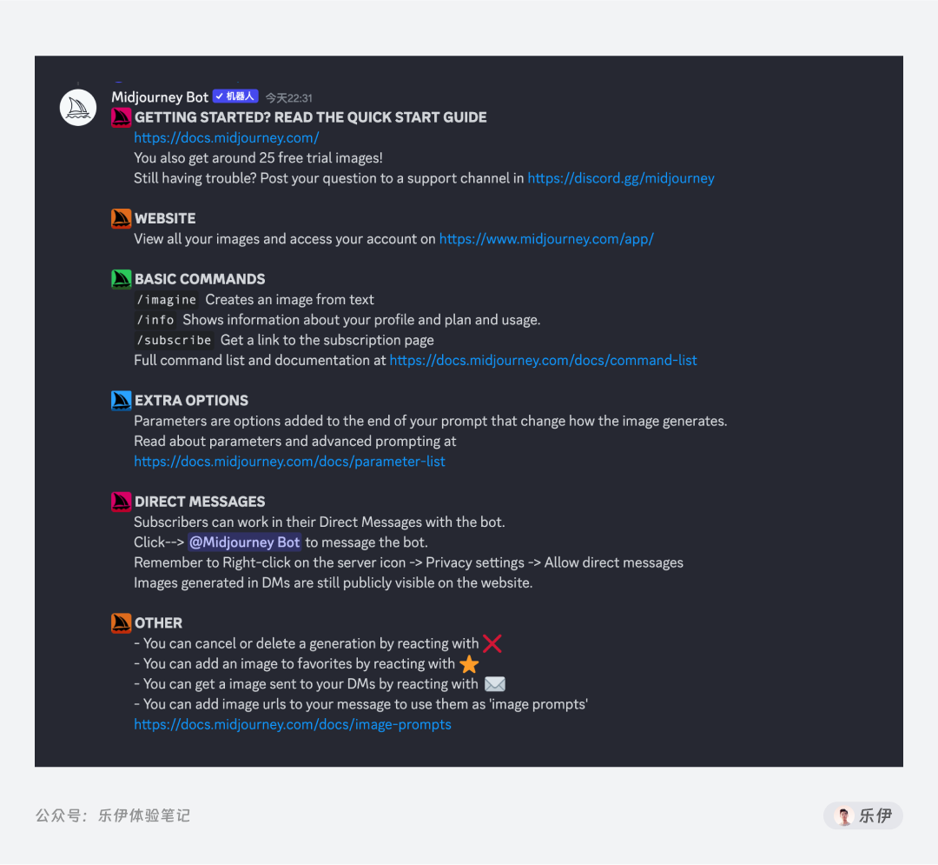Click the 乐伊 author badge
Image resolution: width=938 pixels, height=865 pixels.
863,816
